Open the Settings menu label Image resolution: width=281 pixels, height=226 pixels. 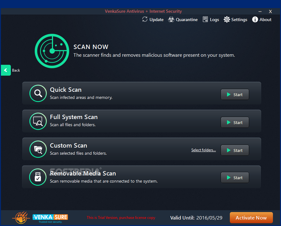tap(239, 20)
